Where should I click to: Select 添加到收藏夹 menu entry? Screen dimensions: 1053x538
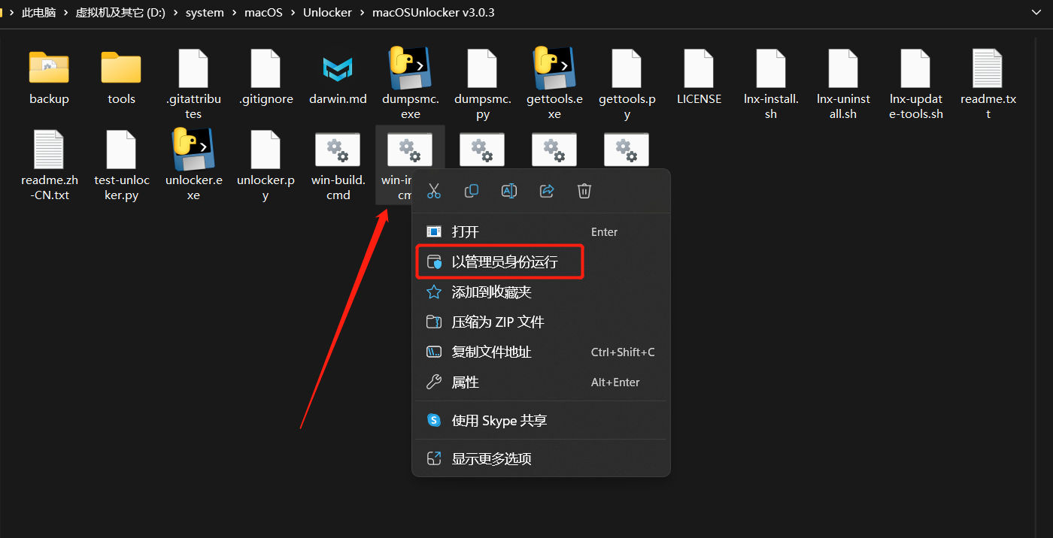coord(492,292)
